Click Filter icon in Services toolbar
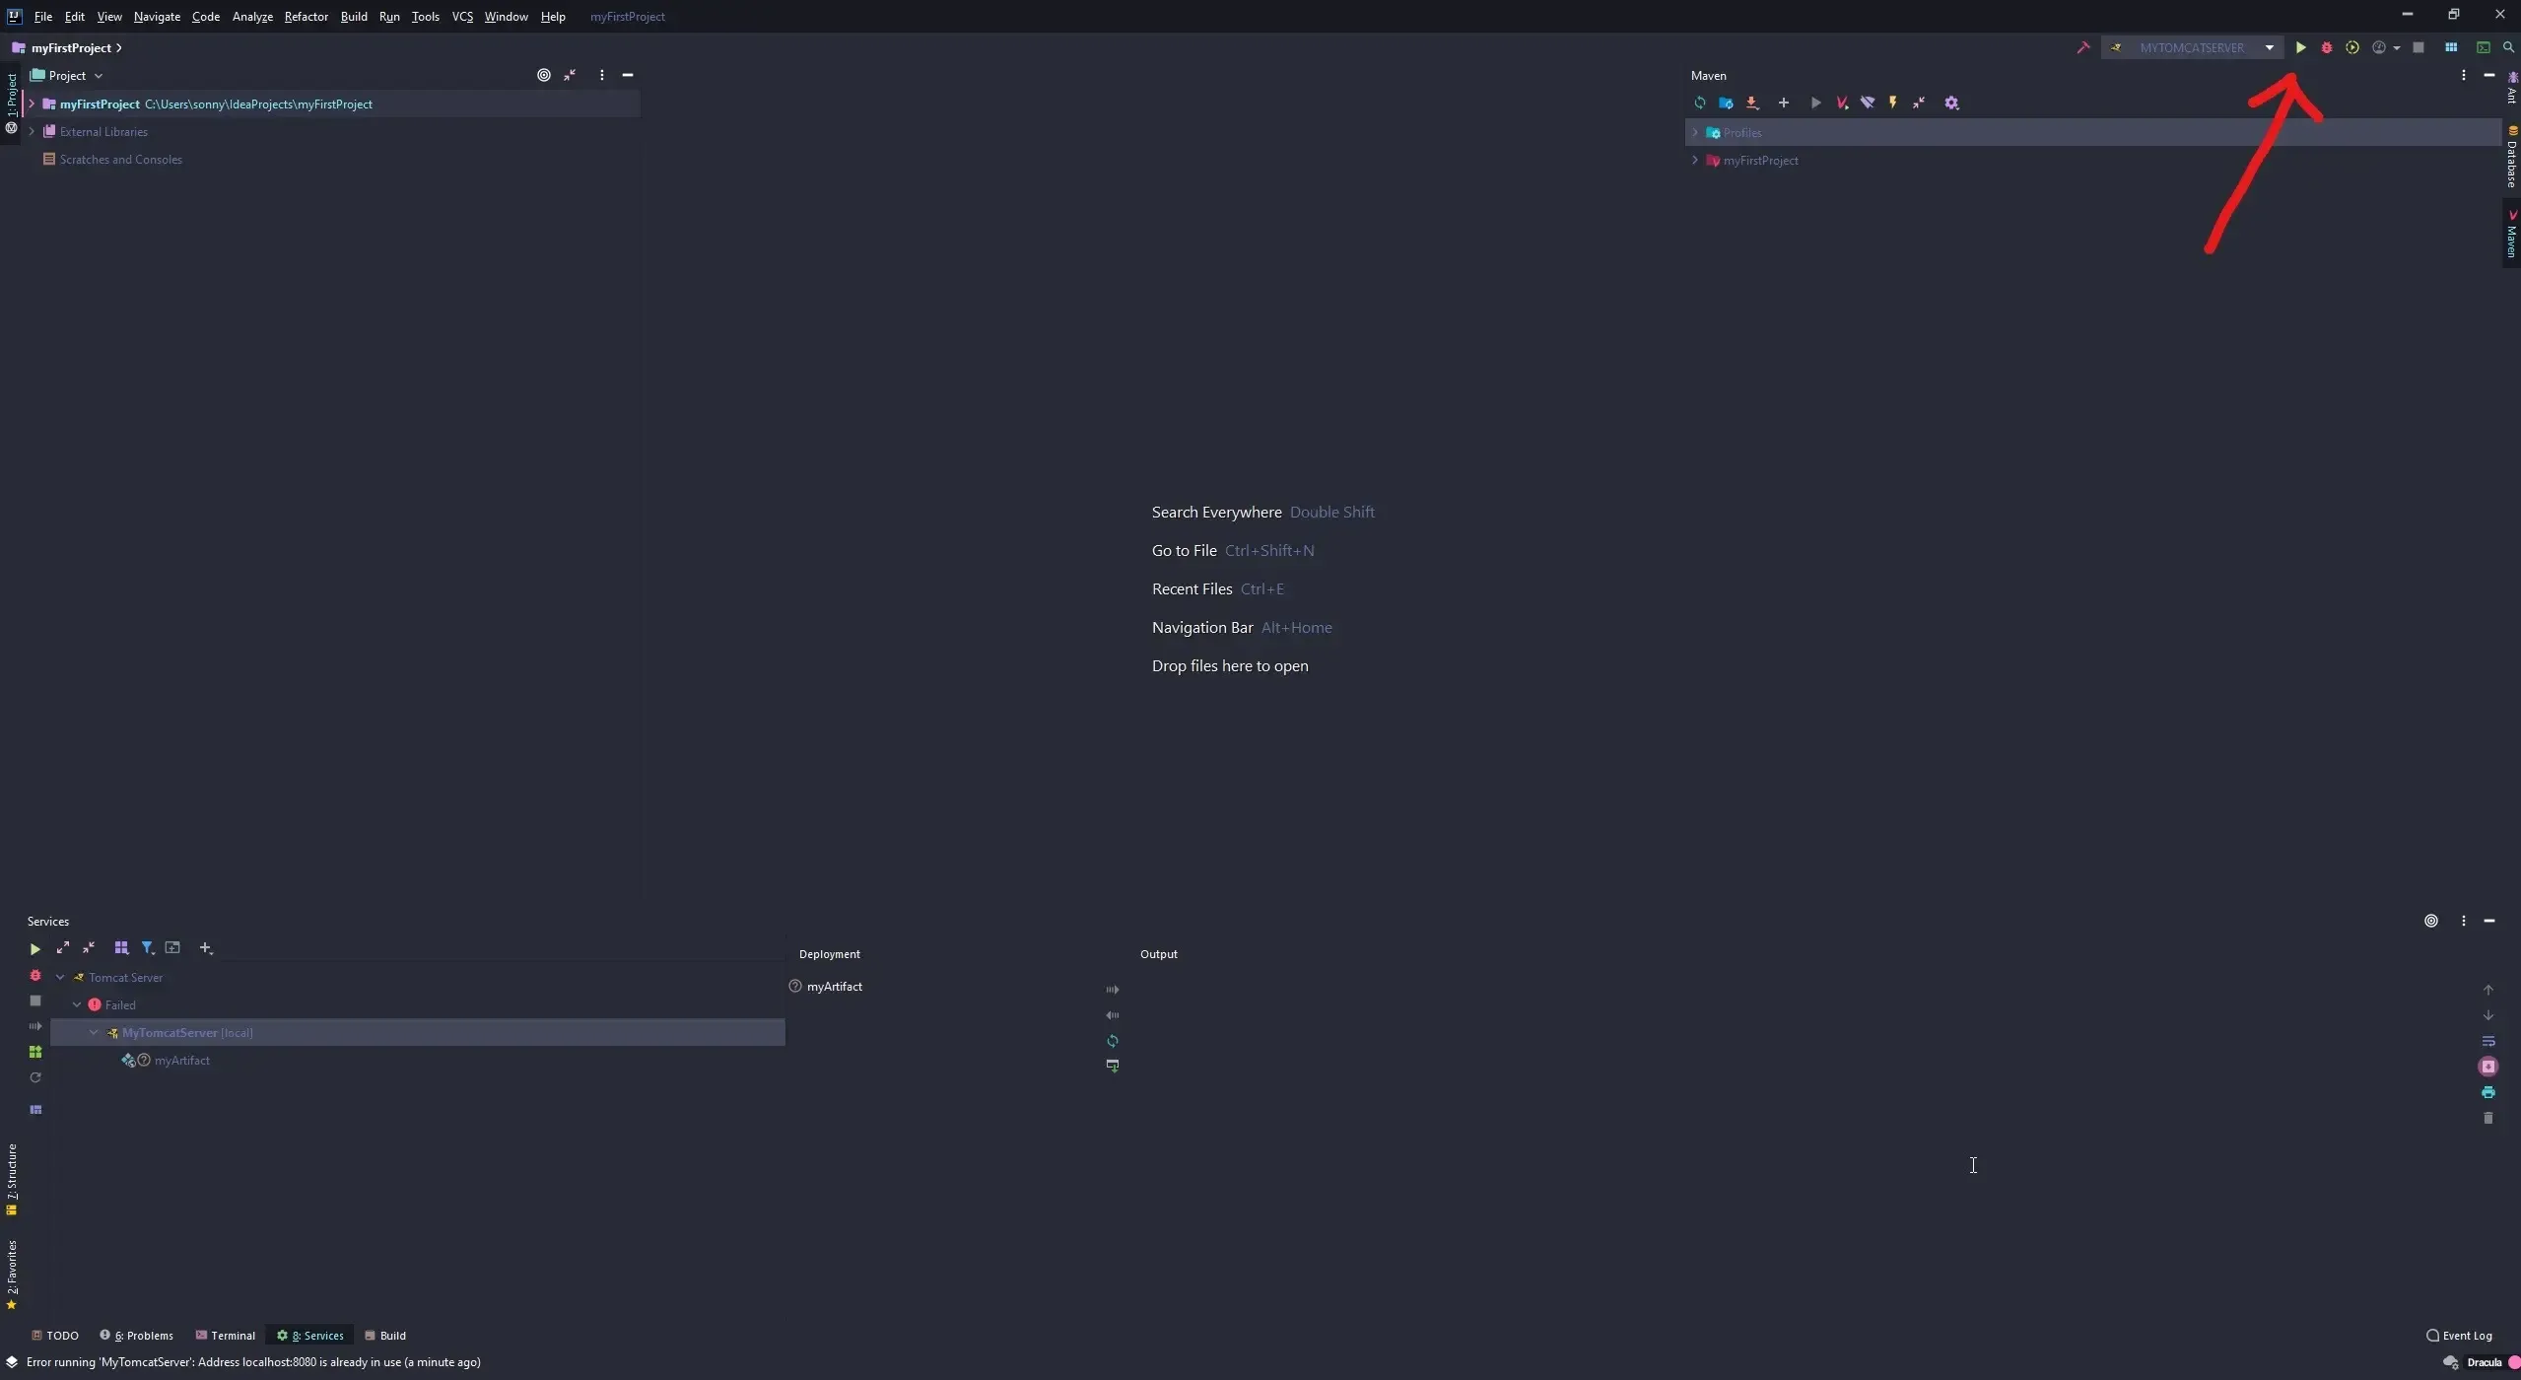This screenshot has height=1380, width=2521. click(x=147, y=947)
